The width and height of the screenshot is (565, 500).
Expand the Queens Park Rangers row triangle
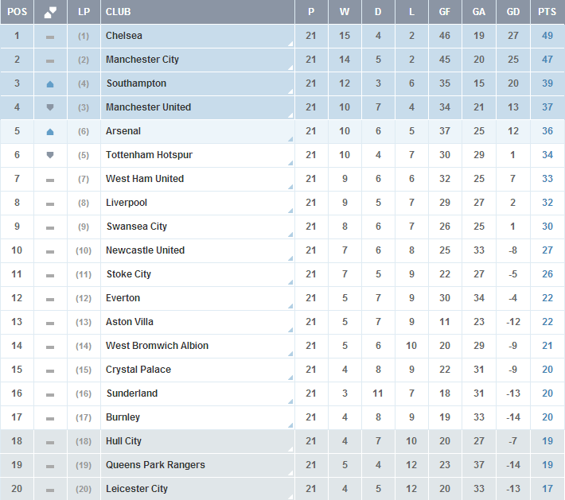pos(290,474)
